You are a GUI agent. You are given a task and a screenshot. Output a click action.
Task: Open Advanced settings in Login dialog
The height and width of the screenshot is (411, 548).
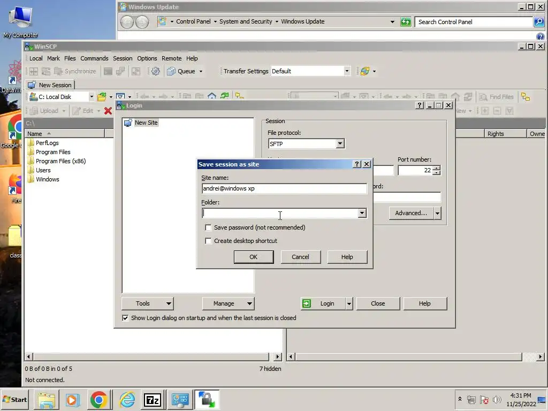pos(411,213)
